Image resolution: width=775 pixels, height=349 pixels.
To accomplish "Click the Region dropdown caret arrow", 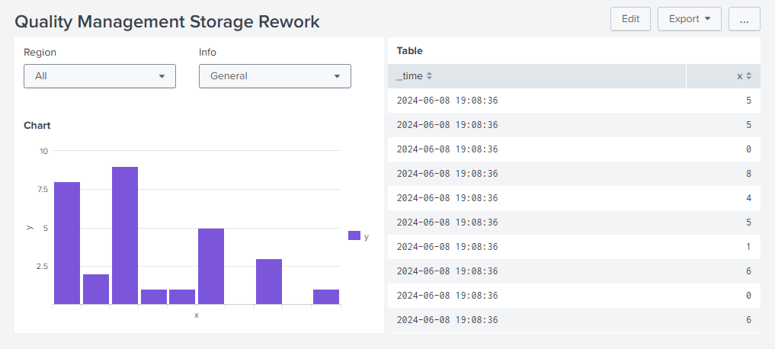I will (x=162, y=76).
